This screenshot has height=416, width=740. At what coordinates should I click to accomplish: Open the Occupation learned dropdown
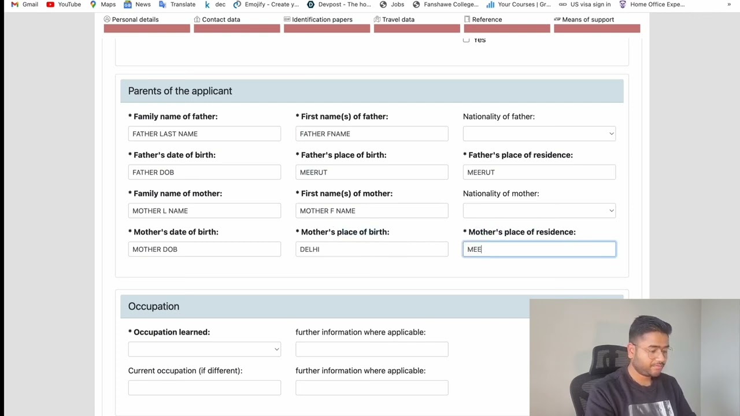tap(205, 349)
